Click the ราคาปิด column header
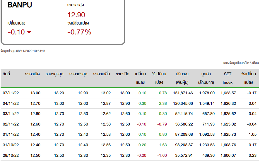260x162 pixels. point(123,74)
